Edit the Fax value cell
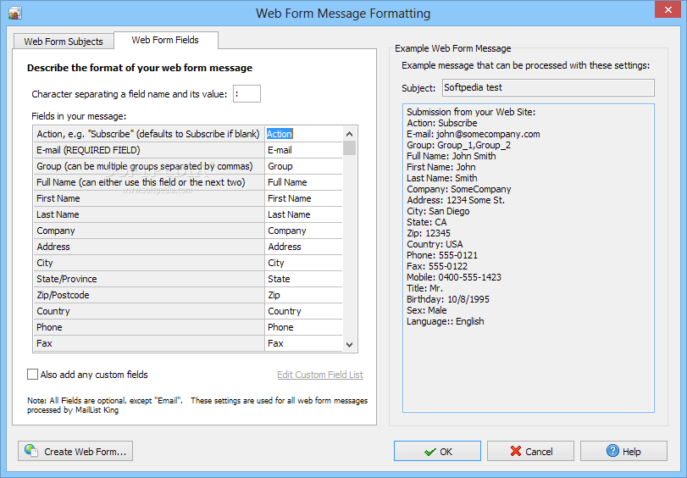Screen dimensions: 687x478 303,343
